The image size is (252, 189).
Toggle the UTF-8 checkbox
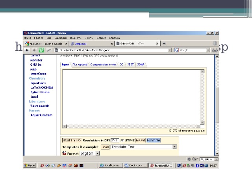(x=122, y=141)
